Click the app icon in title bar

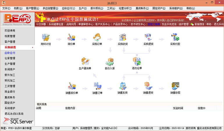tap(3, 3)
